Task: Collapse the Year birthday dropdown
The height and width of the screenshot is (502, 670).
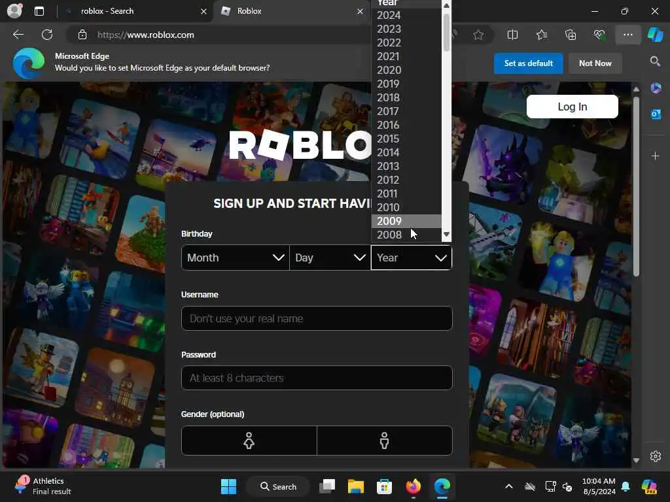Action: pos(411,258)
